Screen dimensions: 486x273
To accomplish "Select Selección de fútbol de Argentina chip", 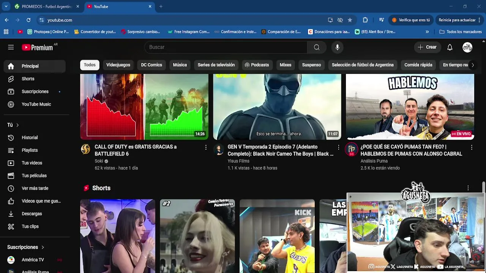I will [x=363, y=65].
